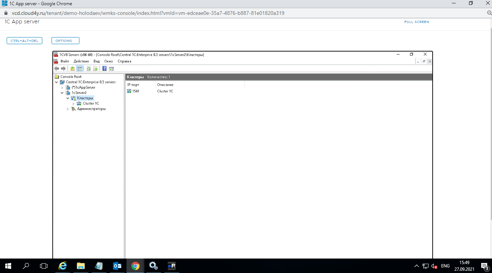Toggle the action pane toolbar icon

(x=111, y=69)
